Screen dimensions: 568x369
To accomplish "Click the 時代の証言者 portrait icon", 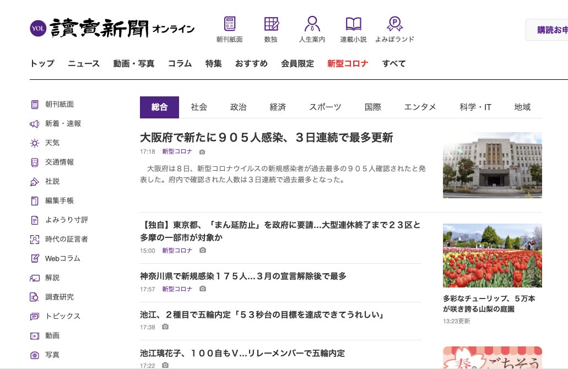I will tap(35, 240).
